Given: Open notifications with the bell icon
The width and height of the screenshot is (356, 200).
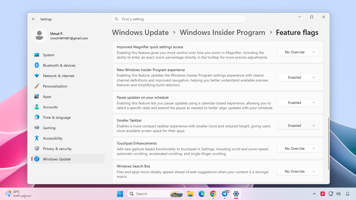Looking at the screenshot, I should tap(348, 194).
